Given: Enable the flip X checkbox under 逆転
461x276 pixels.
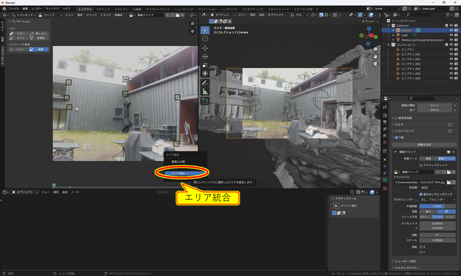Looking at the screenshot, I should [x=421, y=247].
